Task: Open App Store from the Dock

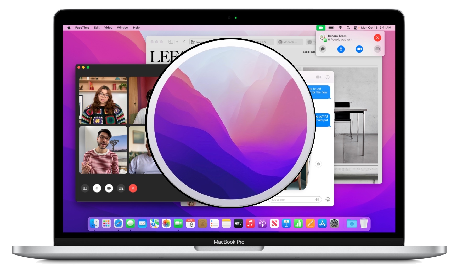Action: coord(322,224)
